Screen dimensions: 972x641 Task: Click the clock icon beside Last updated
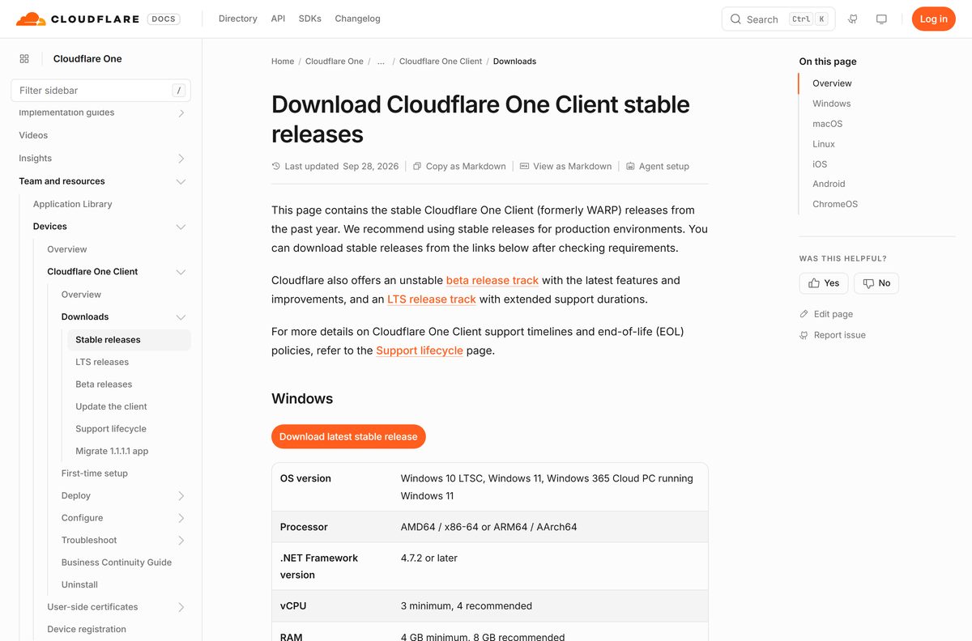coord(276,166)
